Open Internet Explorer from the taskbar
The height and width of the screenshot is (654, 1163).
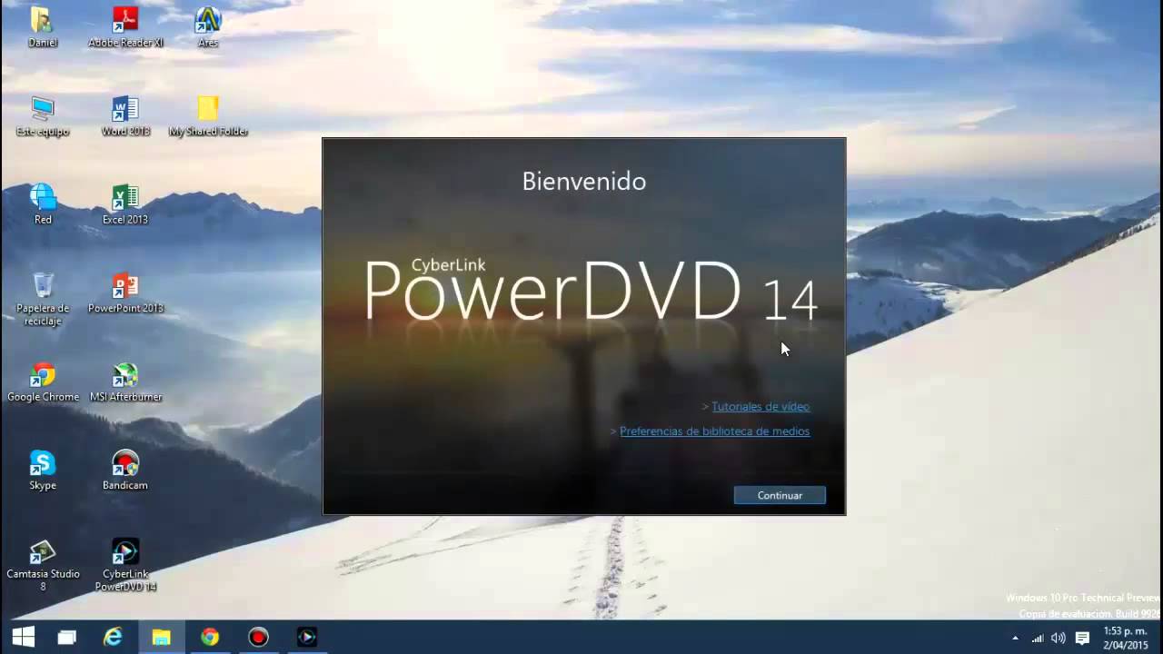pyautogui.click(x=114, y=637)
